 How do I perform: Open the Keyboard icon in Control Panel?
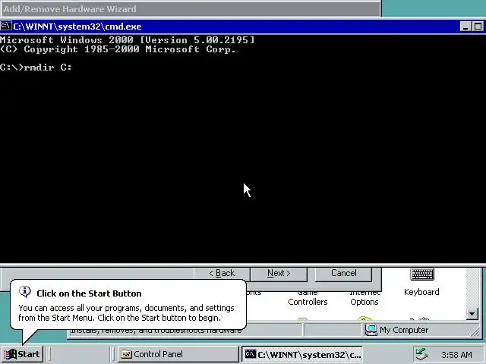coord(421,282)
